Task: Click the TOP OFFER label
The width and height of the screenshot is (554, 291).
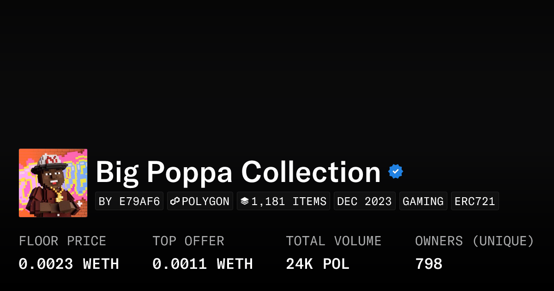Action: 188,241
